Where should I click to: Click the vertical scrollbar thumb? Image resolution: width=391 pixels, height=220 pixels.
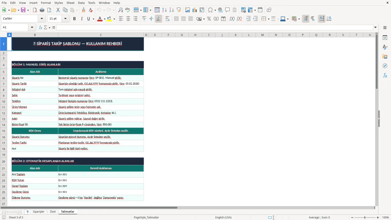(377, 62)
